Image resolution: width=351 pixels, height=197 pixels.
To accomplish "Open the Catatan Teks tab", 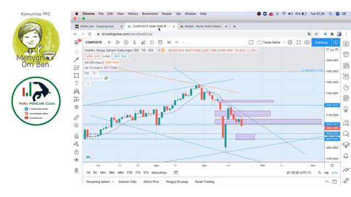I will click(127, 182).
